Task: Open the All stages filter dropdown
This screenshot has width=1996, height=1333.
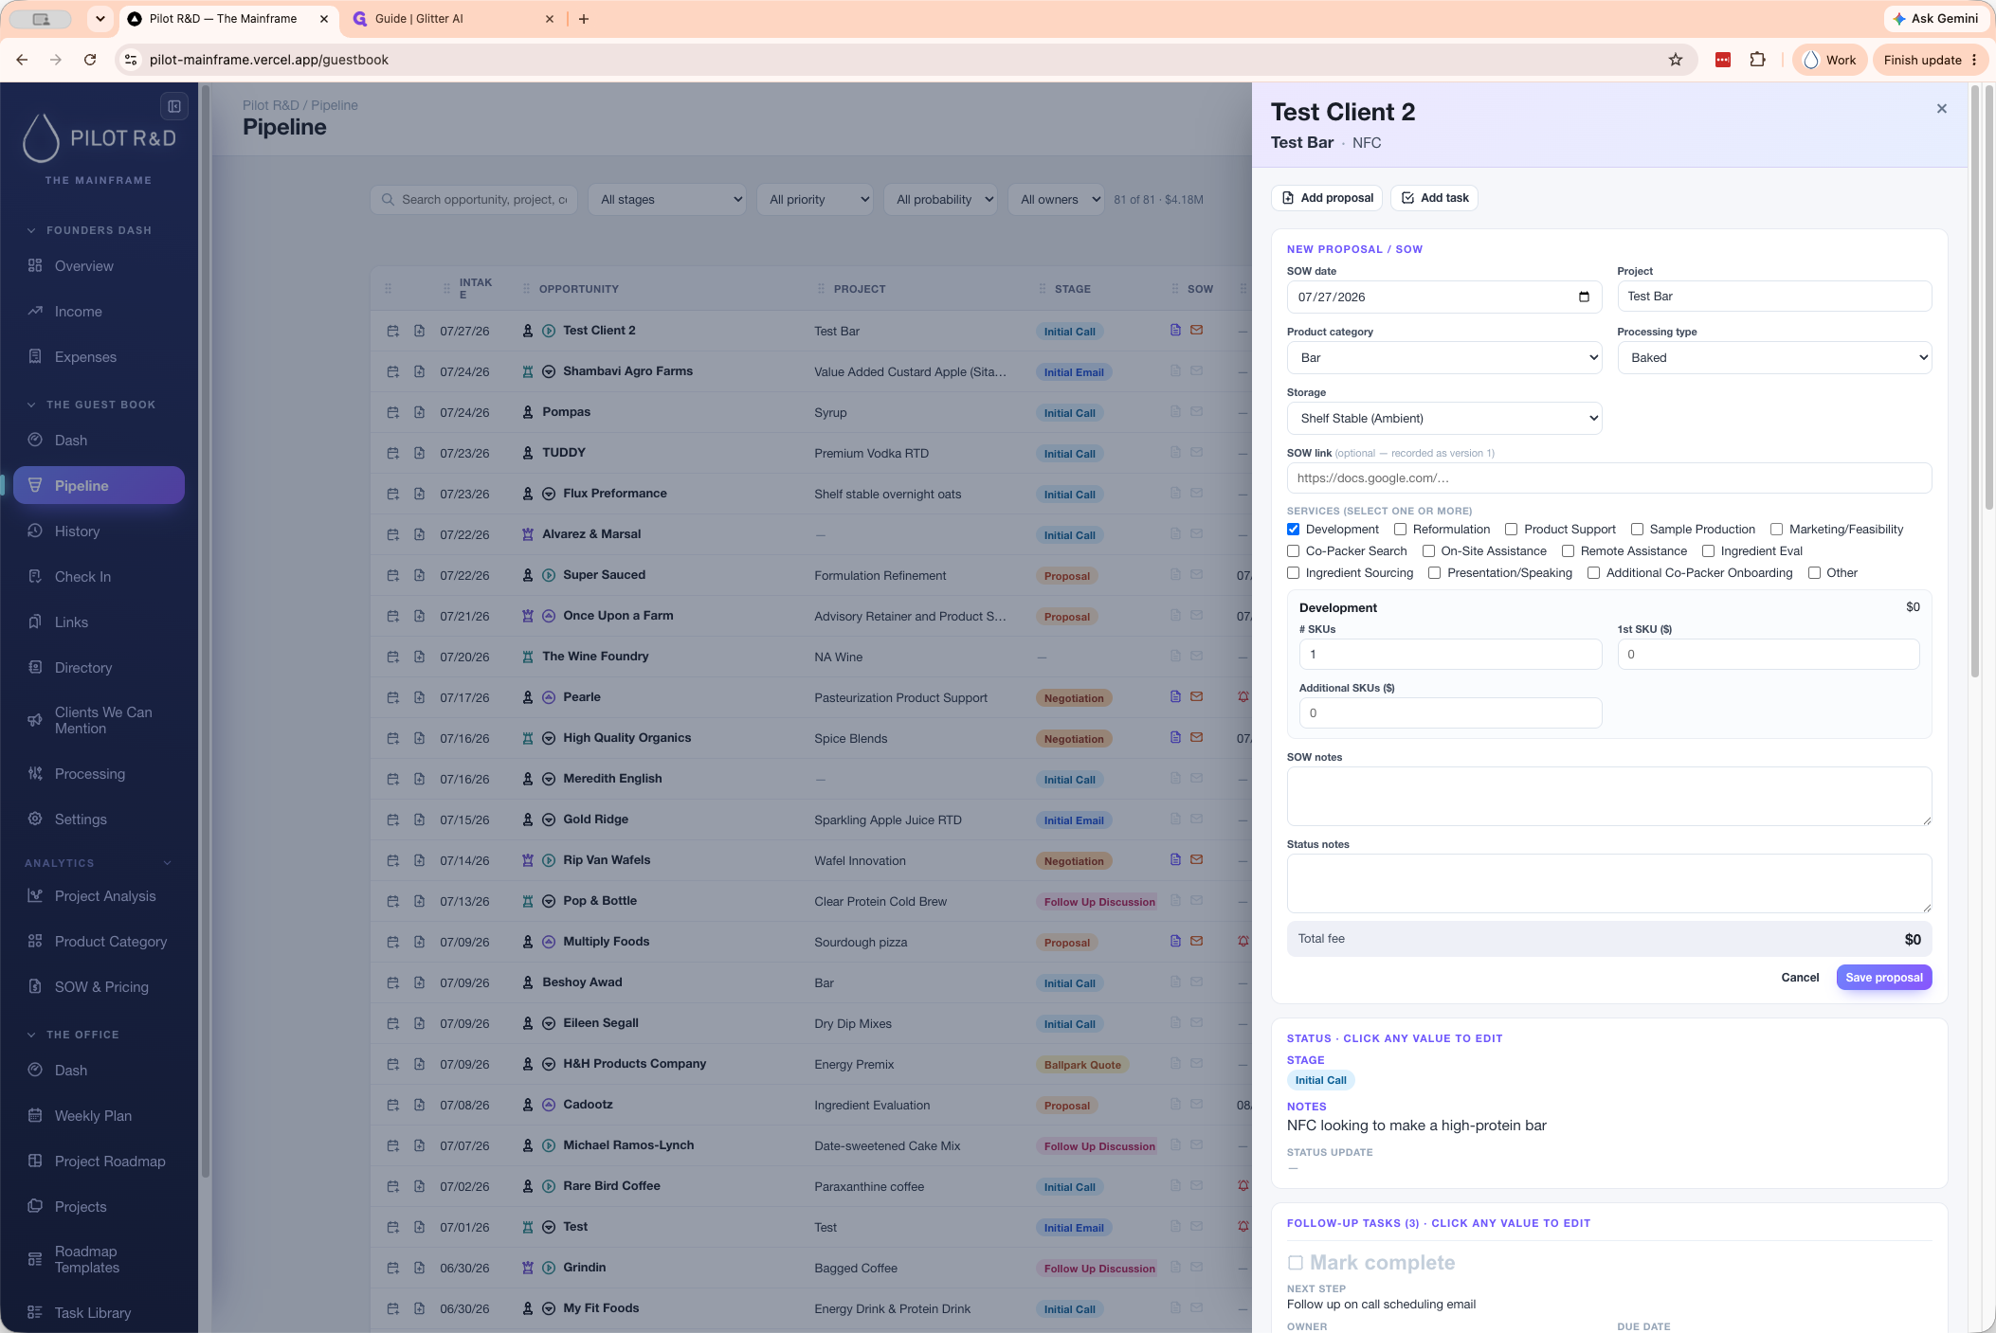Action: [x=667, y=200]
